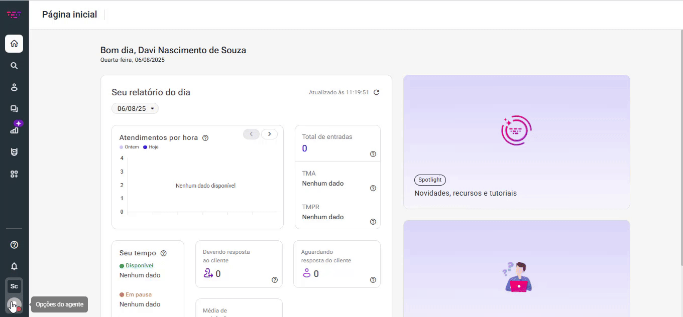Click the Disponível status label
The height and width of the screenshot is (317, 683).
tap(137, 265)
